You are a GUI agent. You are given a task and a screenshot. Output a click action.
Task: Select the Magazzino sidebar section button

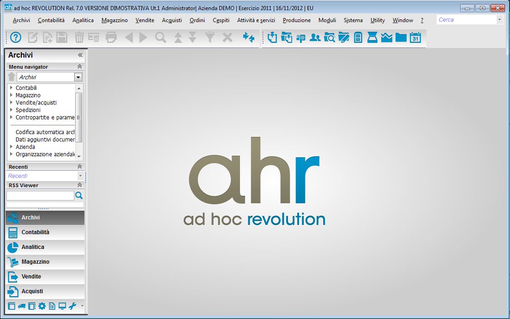pos(45,262)
